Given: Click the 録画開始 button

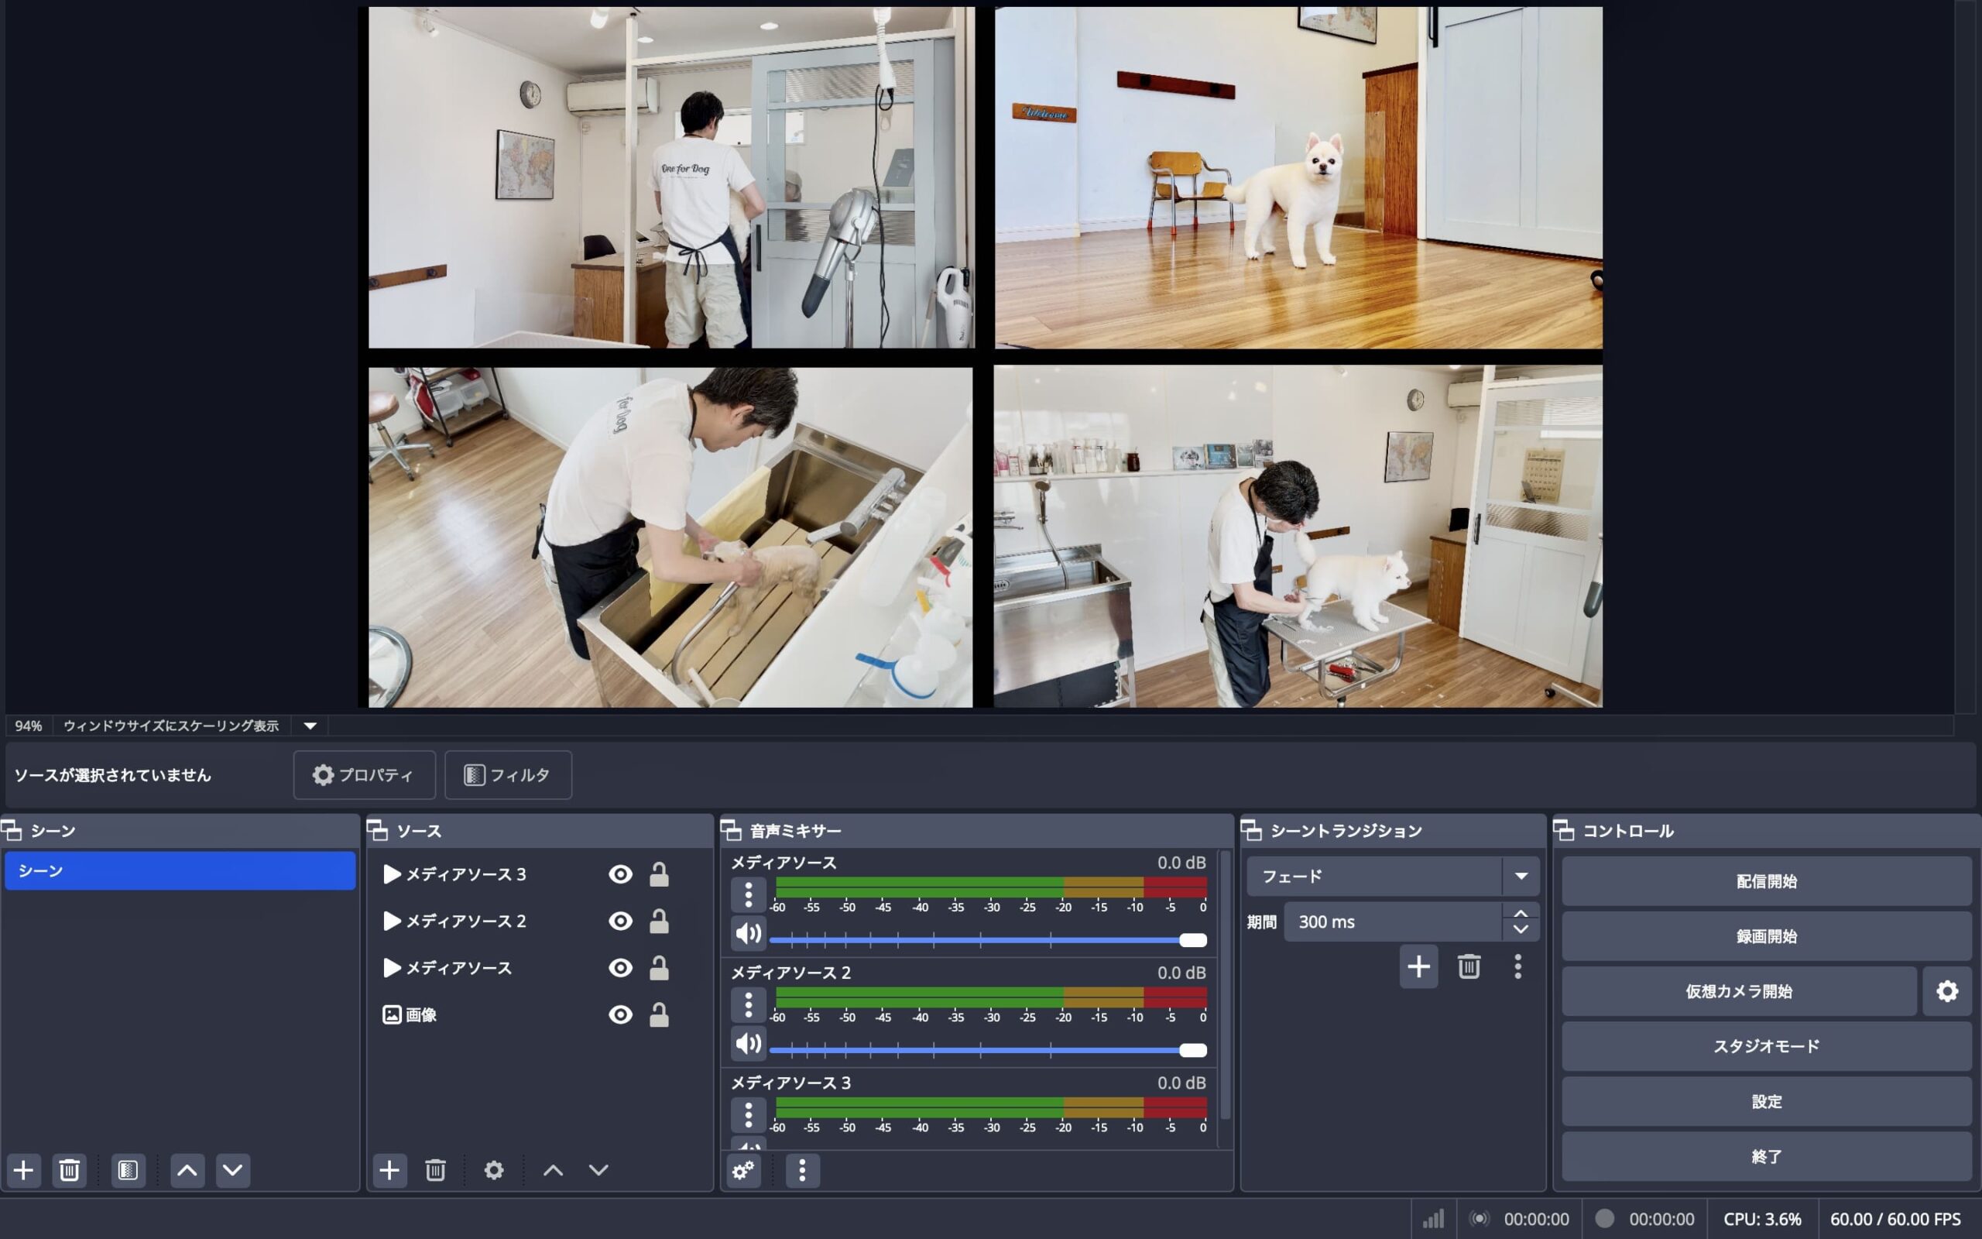Looking at the screenshot, I should [1766, 935].
